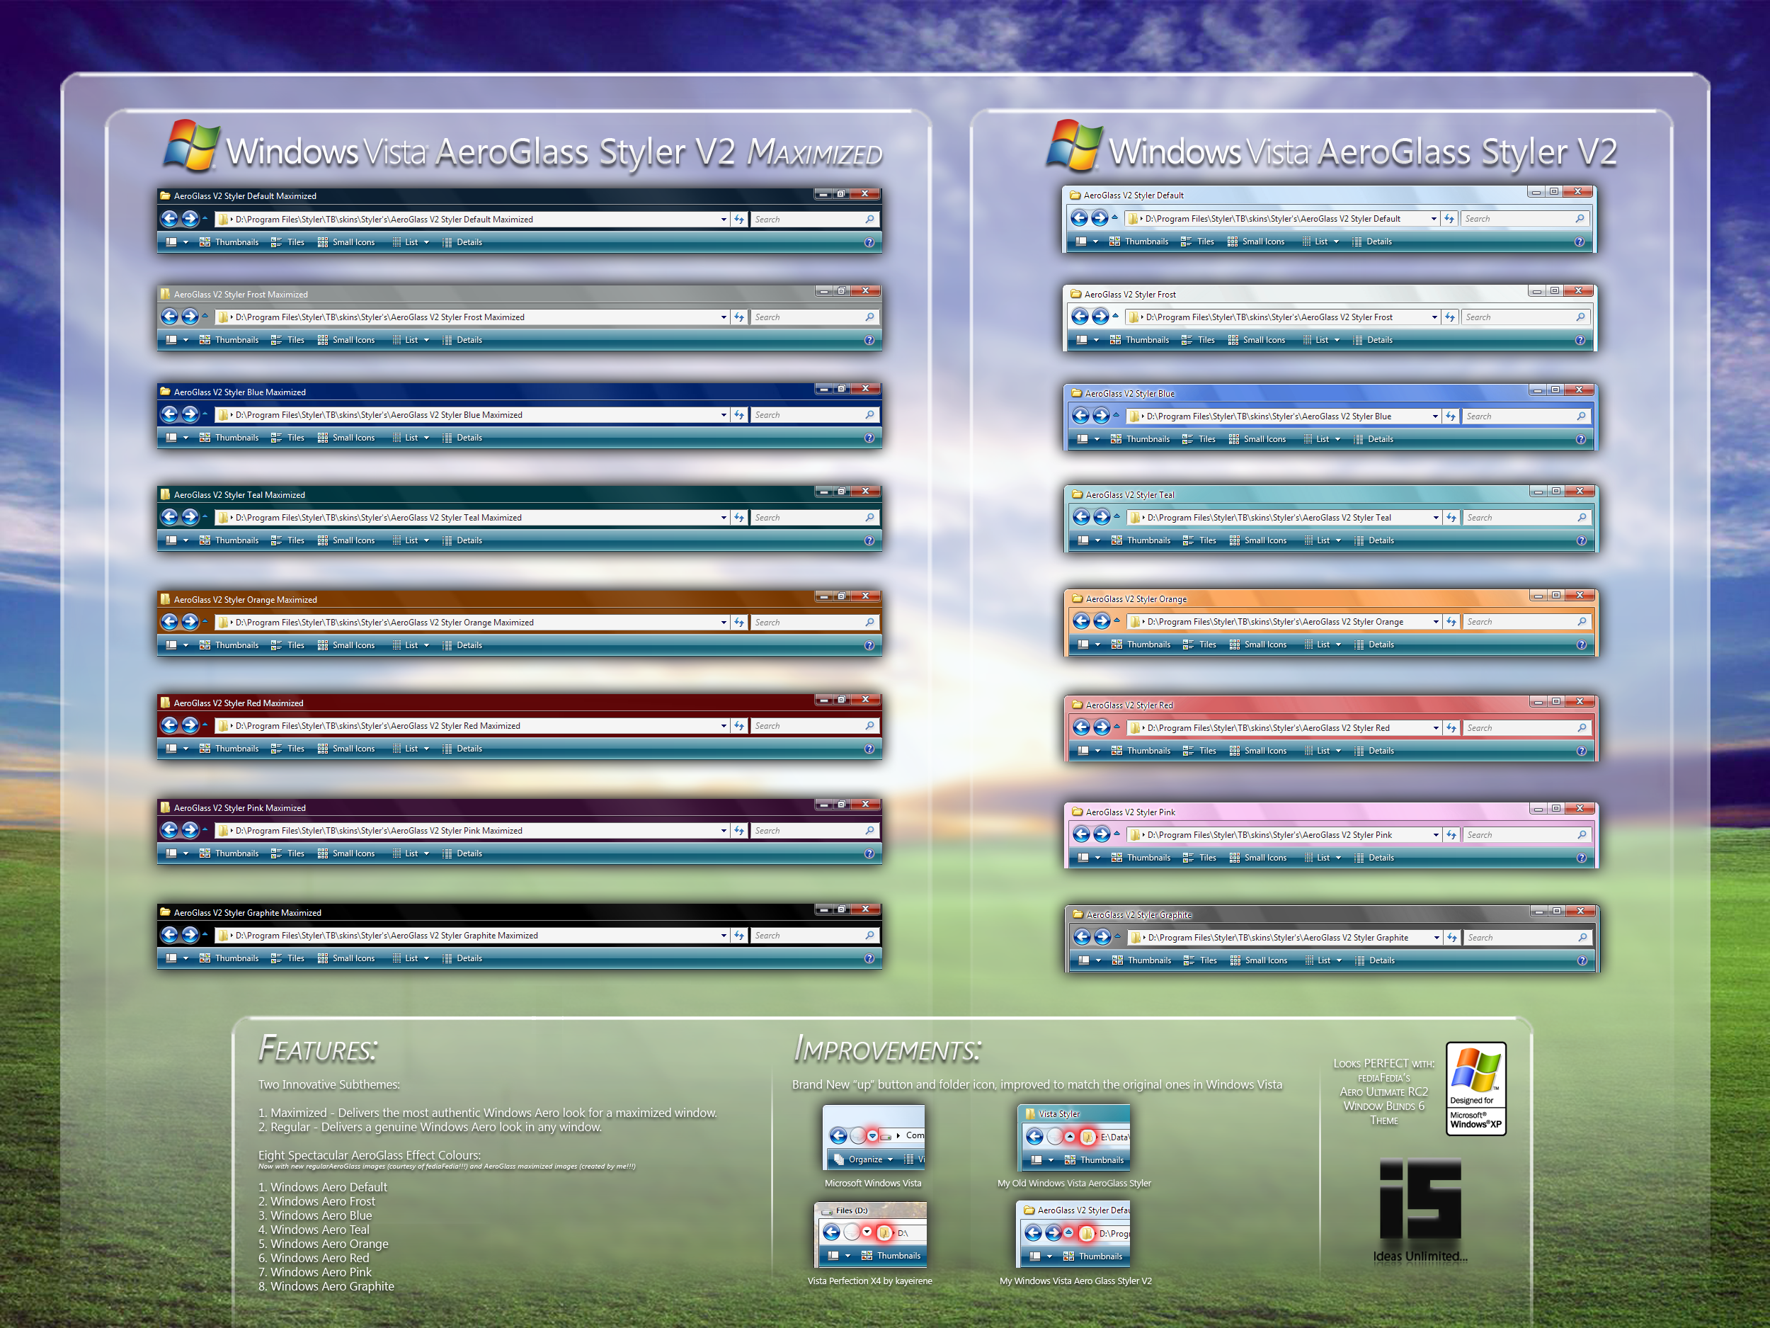
Task: Click Microsoft Windows Vista preview thumbnail
Action: click(874, 1137)
